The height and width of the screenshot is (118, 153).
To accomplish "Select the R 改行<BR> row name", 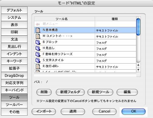I will point(51,66).
